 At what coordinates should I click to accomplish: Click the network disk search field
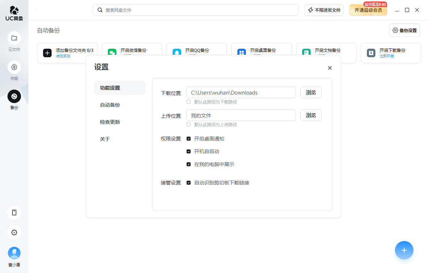(x=196, y=10)
